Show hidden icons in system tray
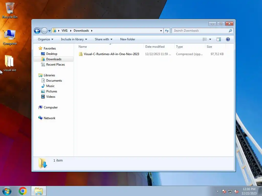 point(217,191)
